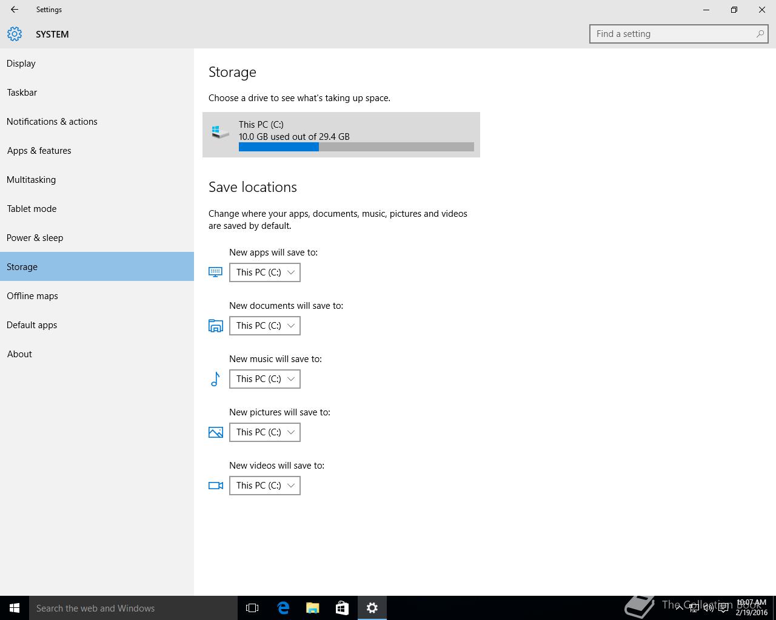Image resolution: width=776 pixels, height=620 pixels.
Task: Open Apps & features settings
Action: pyautogui.click(x=97, y=150)
